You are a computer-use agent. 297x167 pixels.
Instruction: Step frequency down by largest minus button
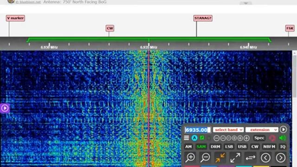point(217,138)
